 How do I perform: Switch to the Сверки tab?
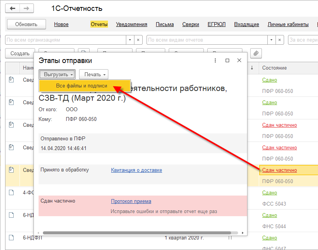(x=191, y=24)
